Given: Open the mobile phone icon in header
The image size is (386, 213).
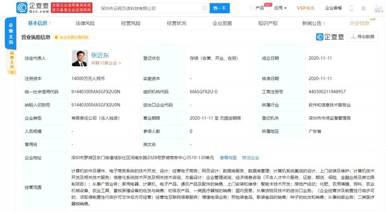Looking at the screenshot, I should pyautogui.click(x=351, y=8).
